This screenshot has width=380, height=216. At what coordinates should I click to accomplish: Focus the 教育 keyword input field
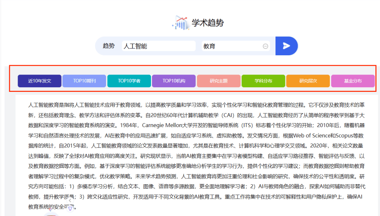(x=230, y=46)
